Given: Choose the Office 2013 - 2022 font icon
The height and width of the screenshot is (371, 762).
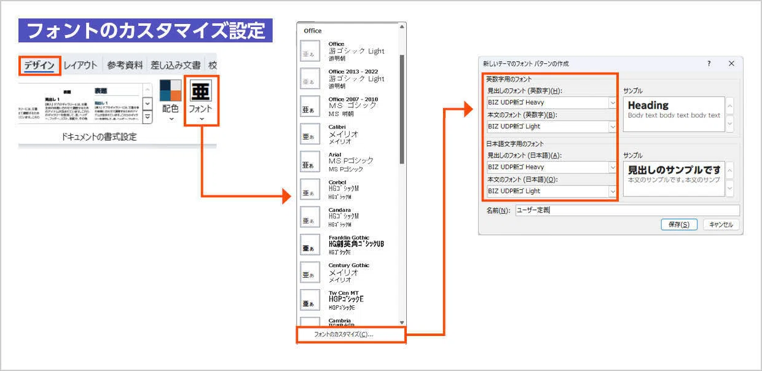Looking at the screenshot, I should click(310, 79).
